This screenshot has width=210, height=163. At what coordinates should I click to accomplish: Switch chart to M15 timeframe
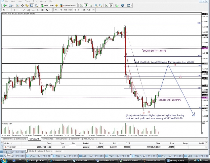click(66, 10)
